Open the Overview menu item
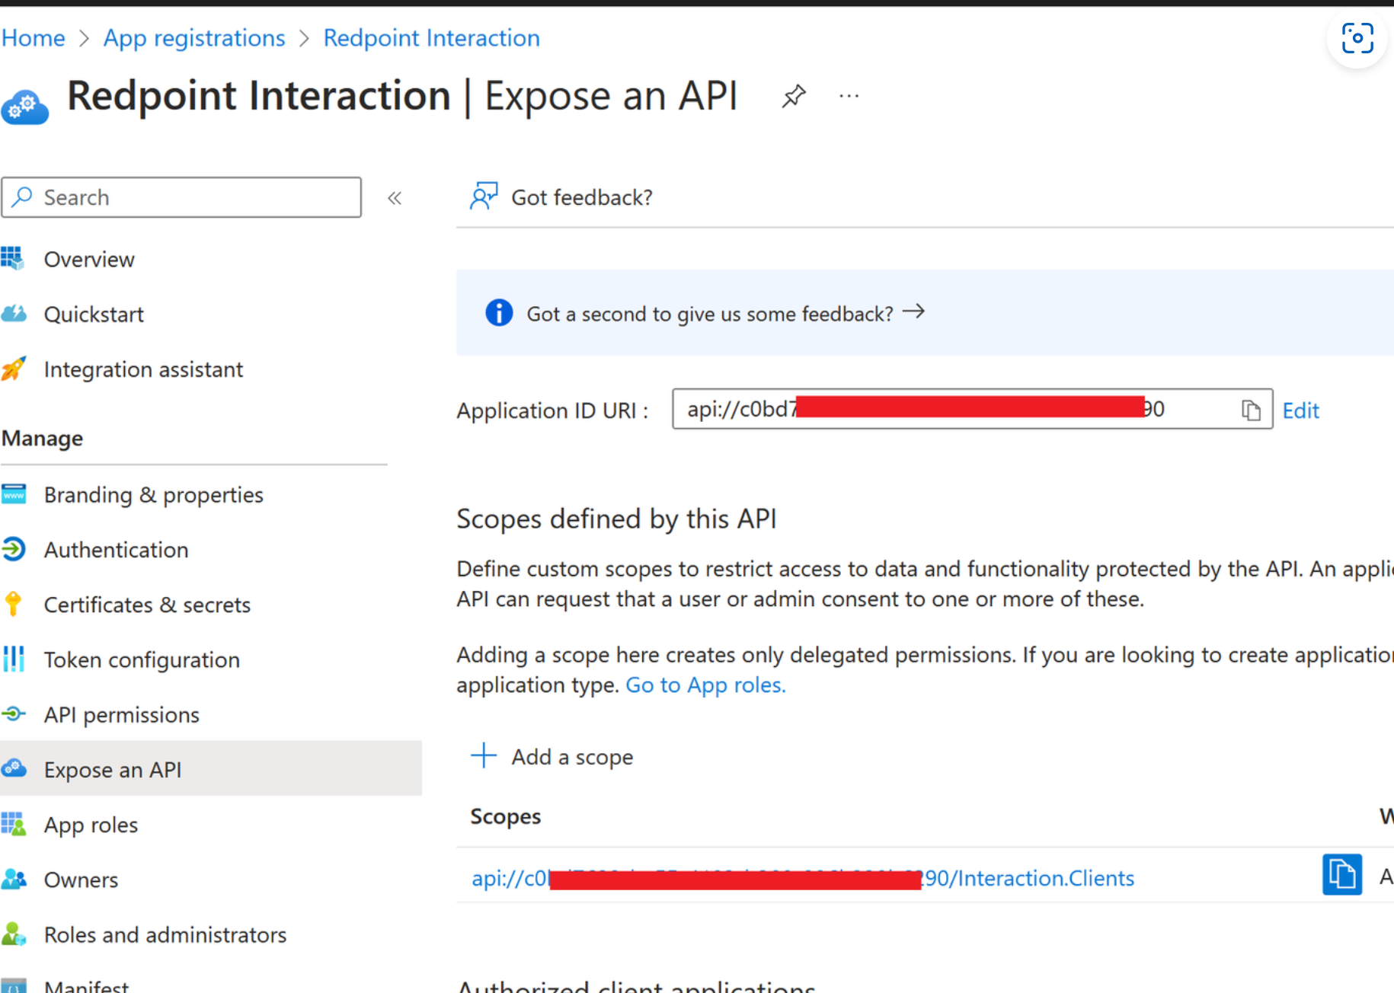The height and width of the screenshot is (993, 1394). coord(89,260)
